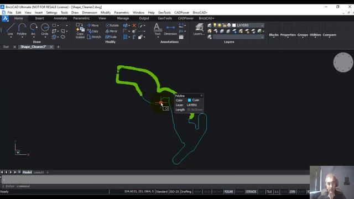Activate the Rotate tool
Viewport: 354px width, 199px height.
(112, 25)
